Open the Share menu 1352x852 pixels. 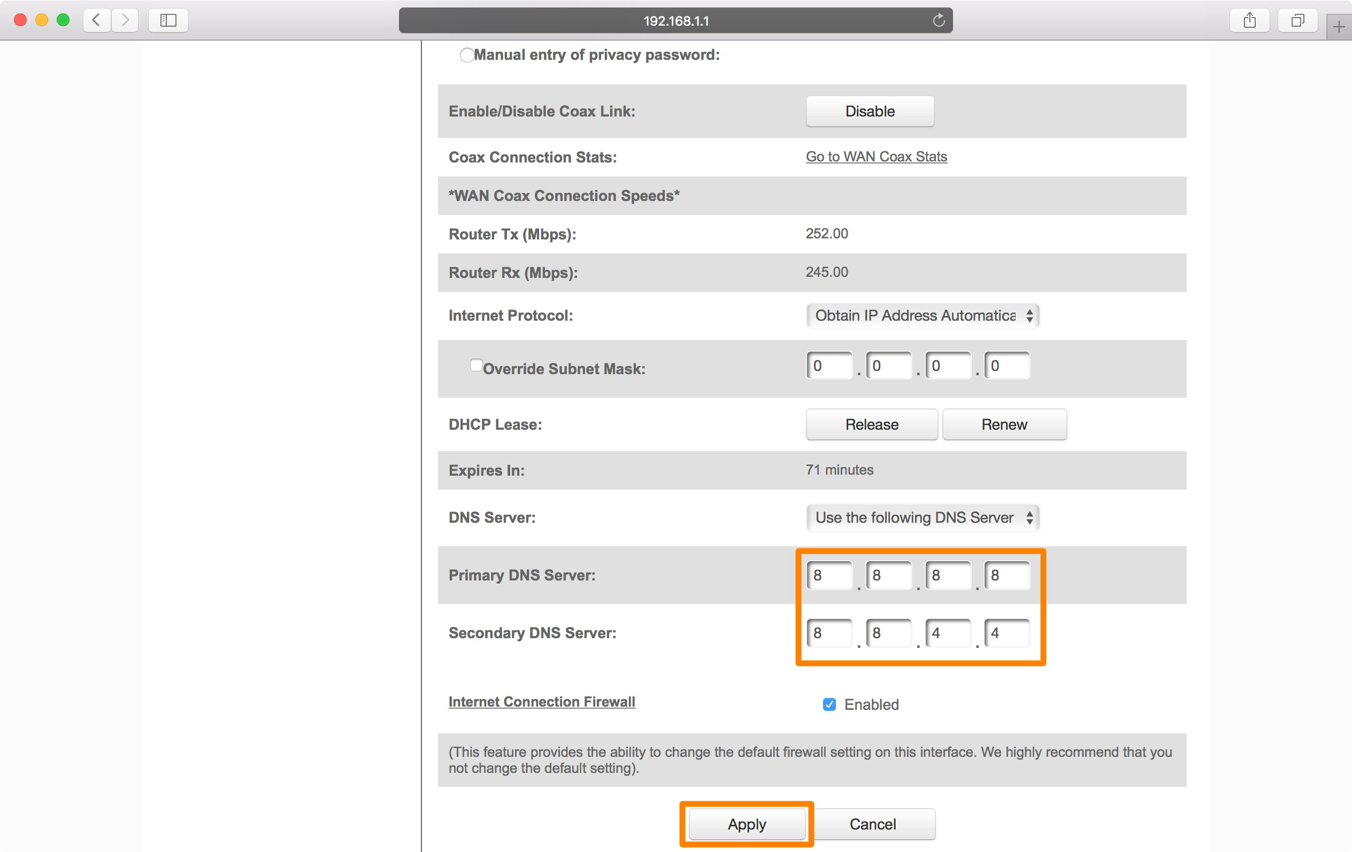point(1249,20)
